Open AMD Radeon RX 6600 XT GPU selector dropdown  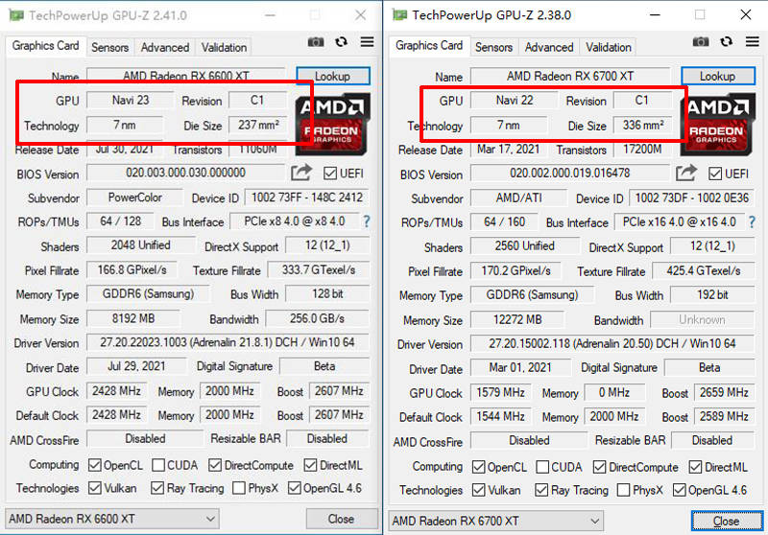pos(112,519)
